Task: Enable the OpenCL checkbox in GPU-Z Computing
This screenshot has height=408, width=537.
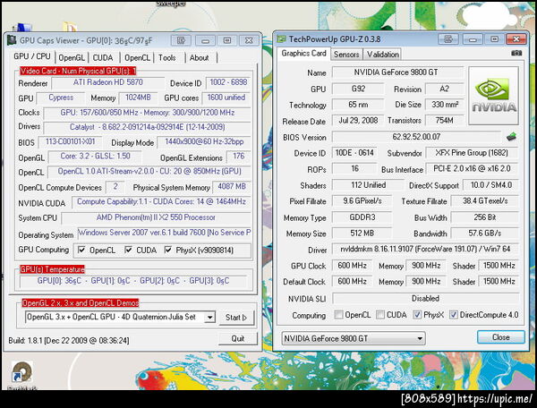Action: [338, 315]
